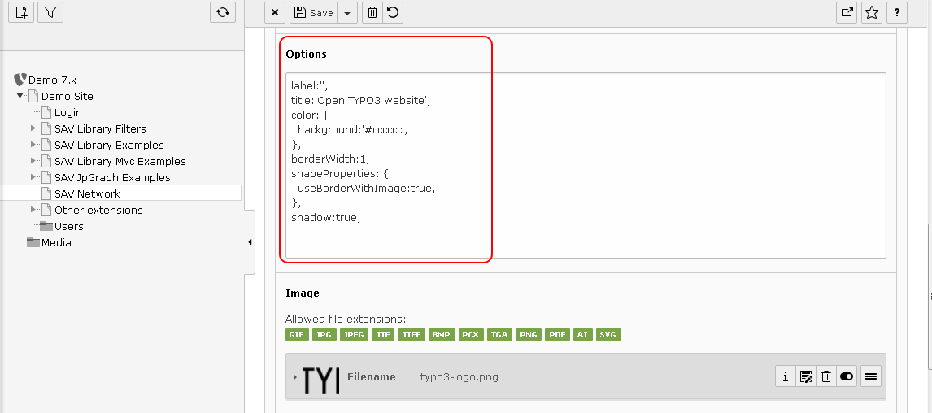The height and width of the screenshot is (413, 932).
Task: Expand the typo3-logo.png image record
Action: tap(295, 376)
